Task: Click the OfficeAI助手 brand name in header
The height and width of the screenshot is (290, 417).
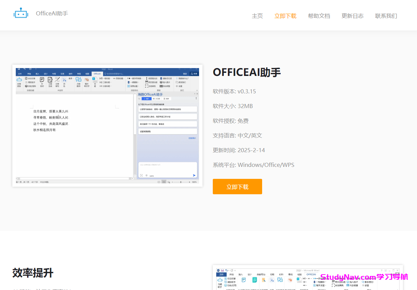Action: [x=52, y=13]
